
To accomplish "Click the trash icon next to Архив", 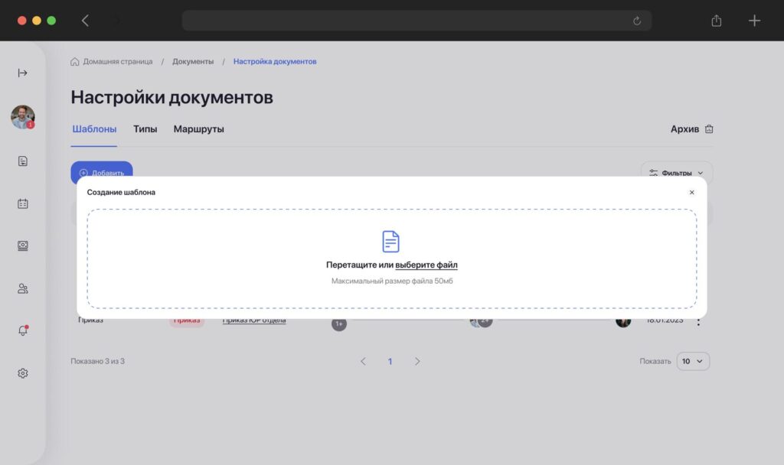I will (x=708, y=128).
